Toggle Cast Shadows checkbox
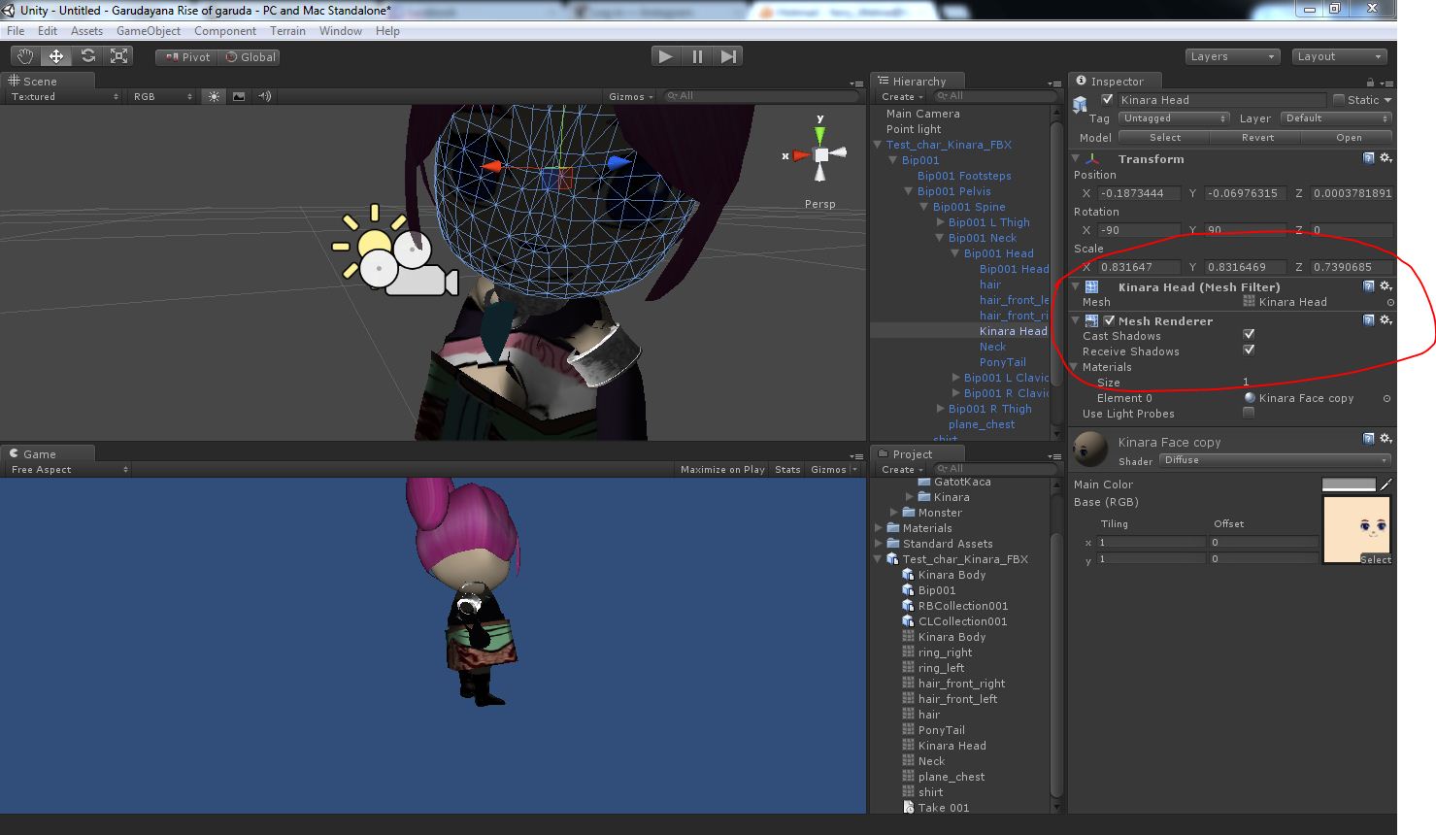This screenshot has width=1436, height=835. [x=1249, y=335]
